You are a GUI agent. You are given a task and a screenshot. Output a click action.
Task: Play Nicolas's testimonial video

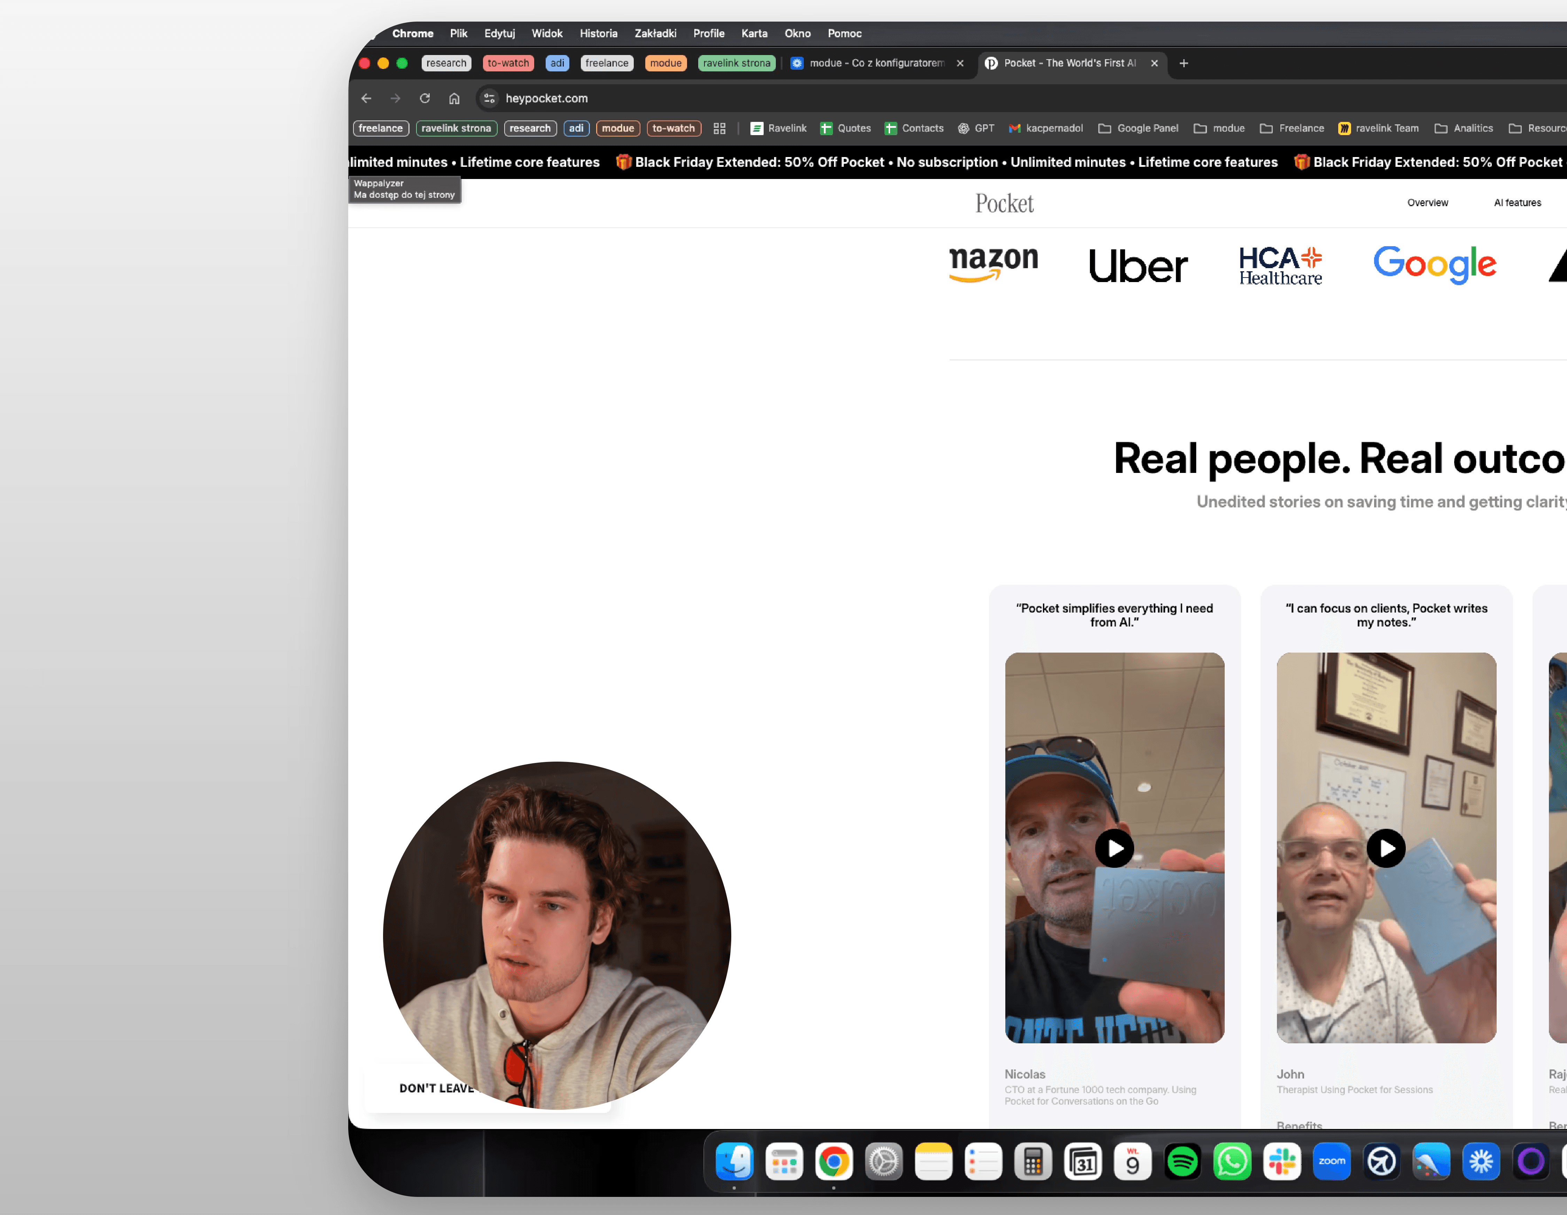[x=1114, y=848]
